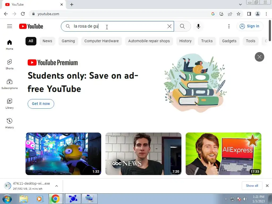Reload the current page
This screenshot has height=204, width=272.
pos(23,14)
